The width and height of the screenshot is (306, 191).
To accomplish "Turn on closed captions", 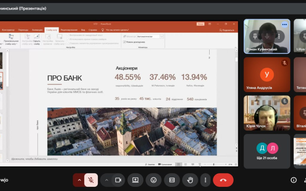I will [172, 180].
